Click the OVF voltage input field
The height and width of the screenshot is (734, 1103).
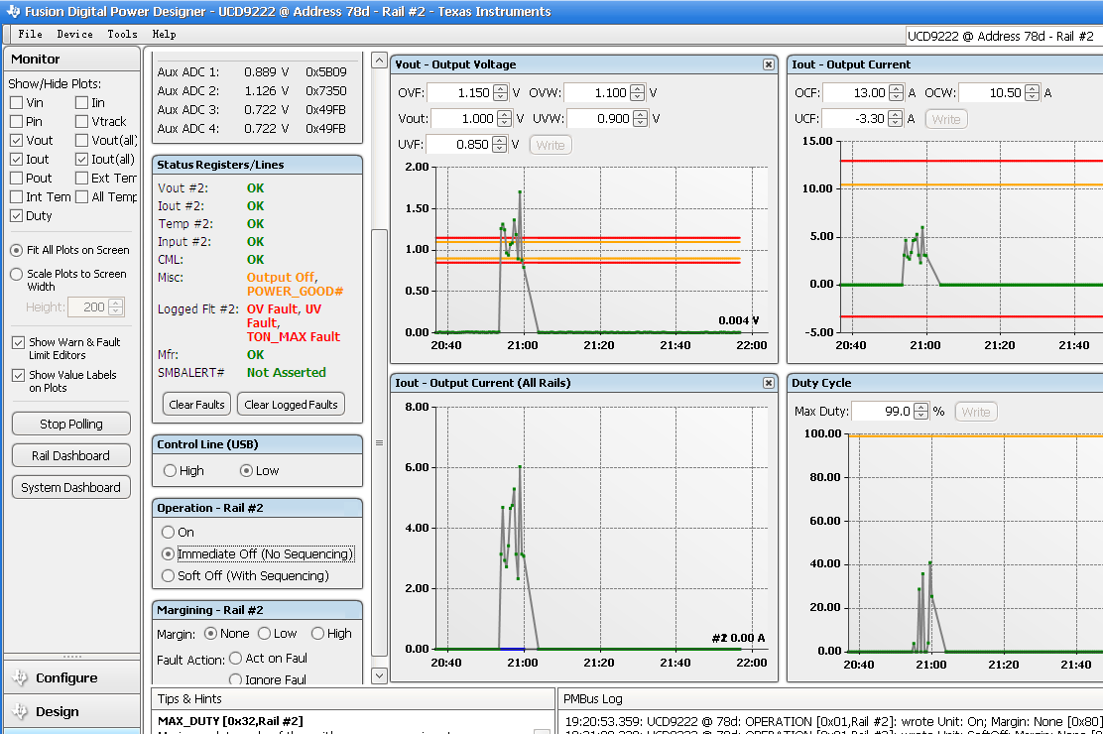[x=460, y=93]
